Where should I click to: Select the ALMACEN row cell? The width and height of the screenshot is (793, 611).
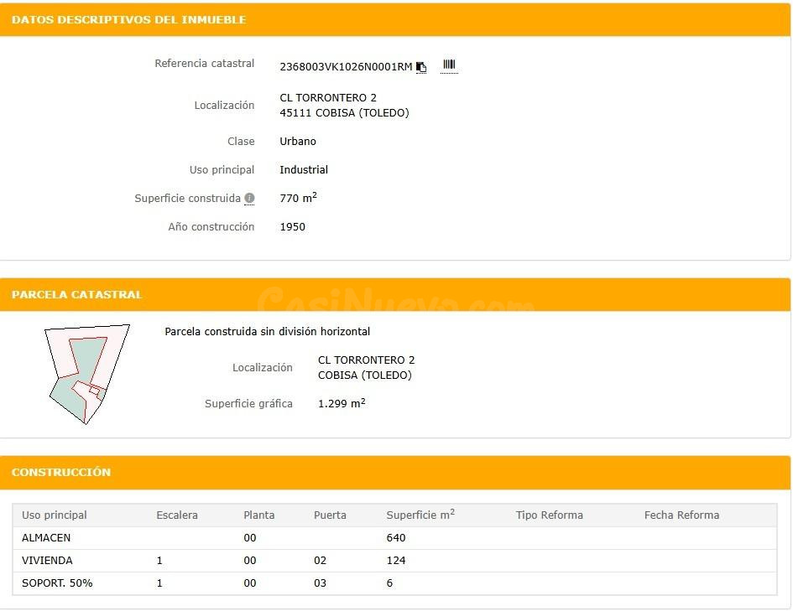(46, 538)
